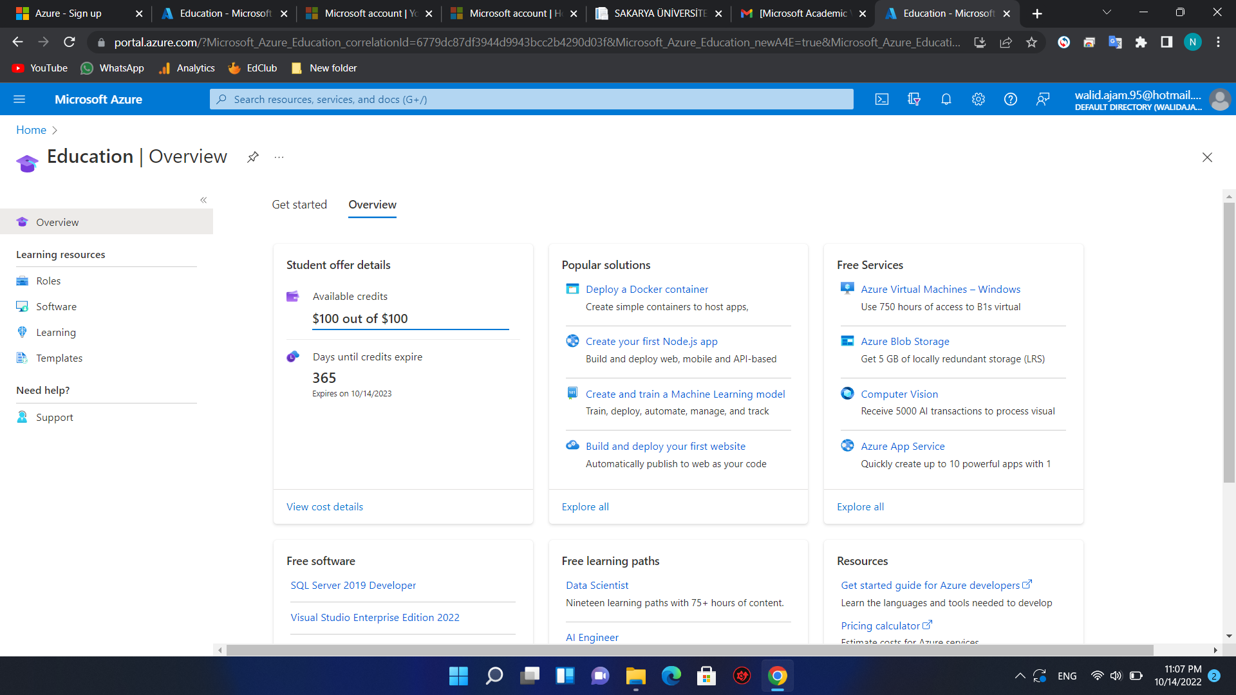The height and width of the screenshot is (695, 1236).
Task: Open the system tray hidden icons chevron
Action: (1020, 676)
